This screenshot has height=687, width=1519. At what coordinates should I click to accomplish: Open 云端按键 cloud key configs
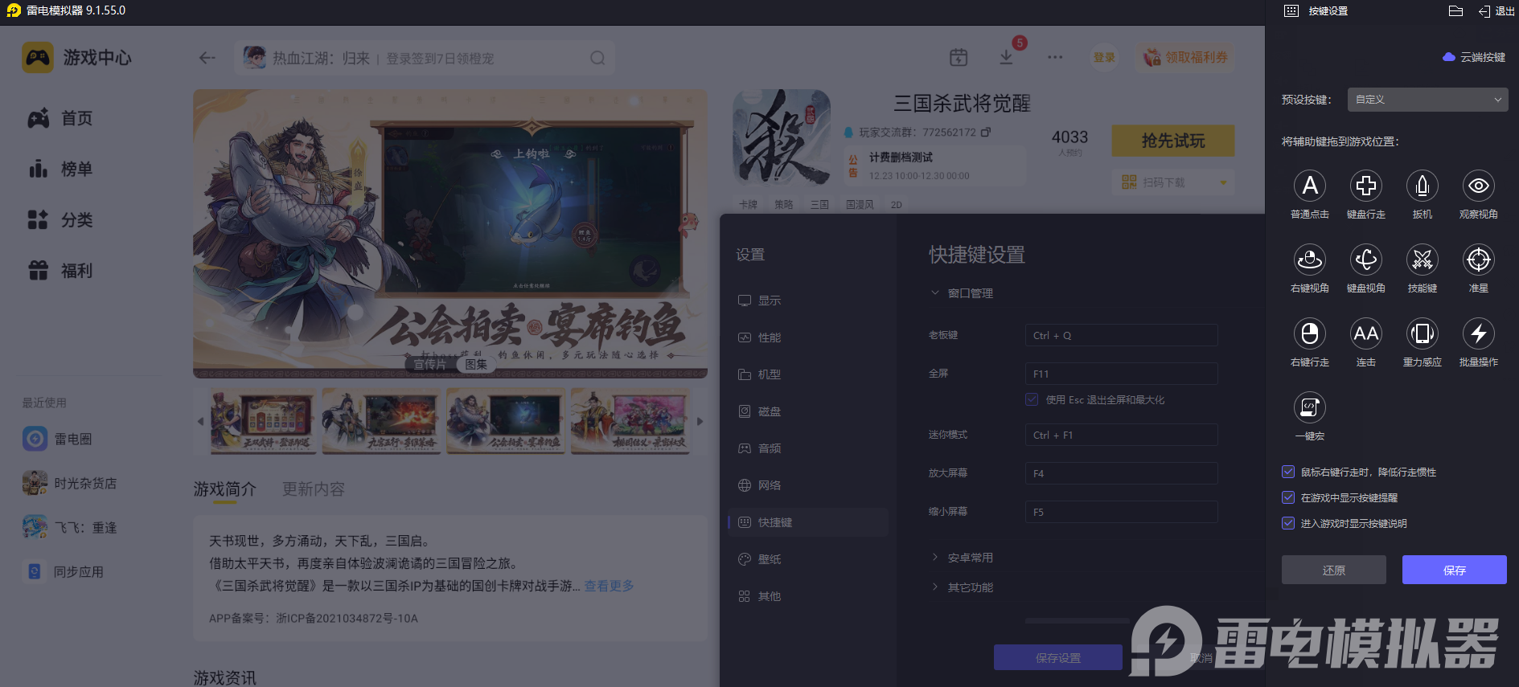pyautogui.click(x=1474, y=57)
